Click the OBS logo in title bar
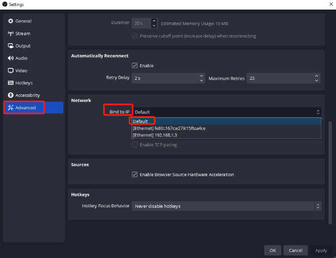The width and height of the screenshot is (336, 258). [x=5, y=5]
